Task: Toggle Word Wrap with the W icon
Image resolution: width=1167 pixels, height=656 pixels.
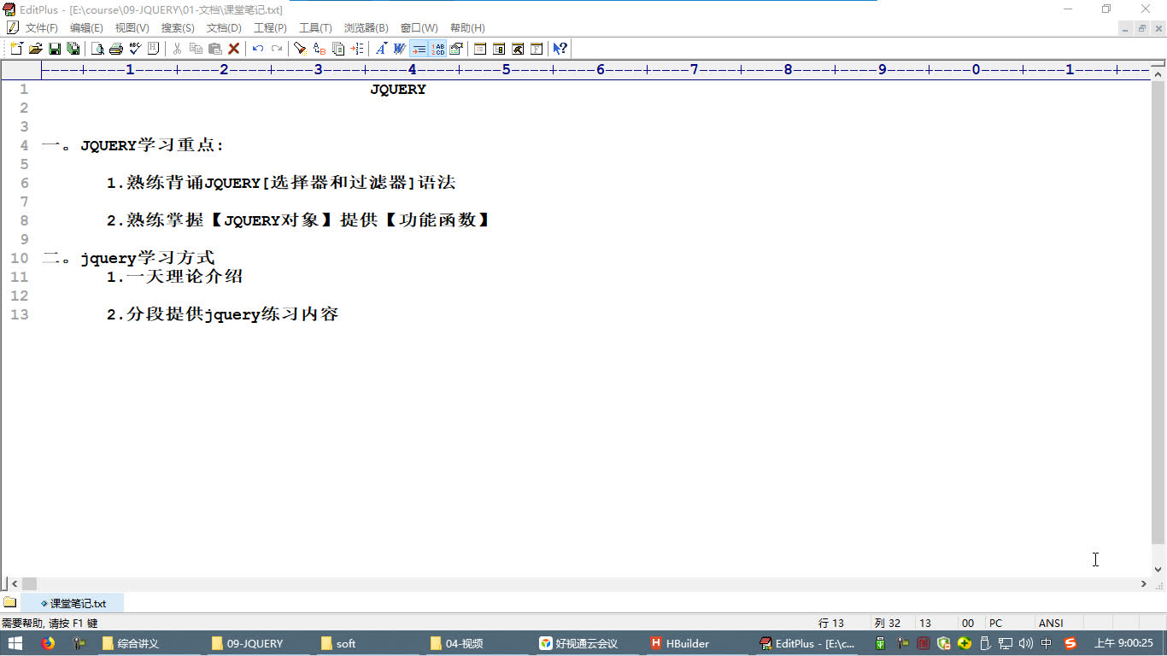Action: (x=400, y=49)
